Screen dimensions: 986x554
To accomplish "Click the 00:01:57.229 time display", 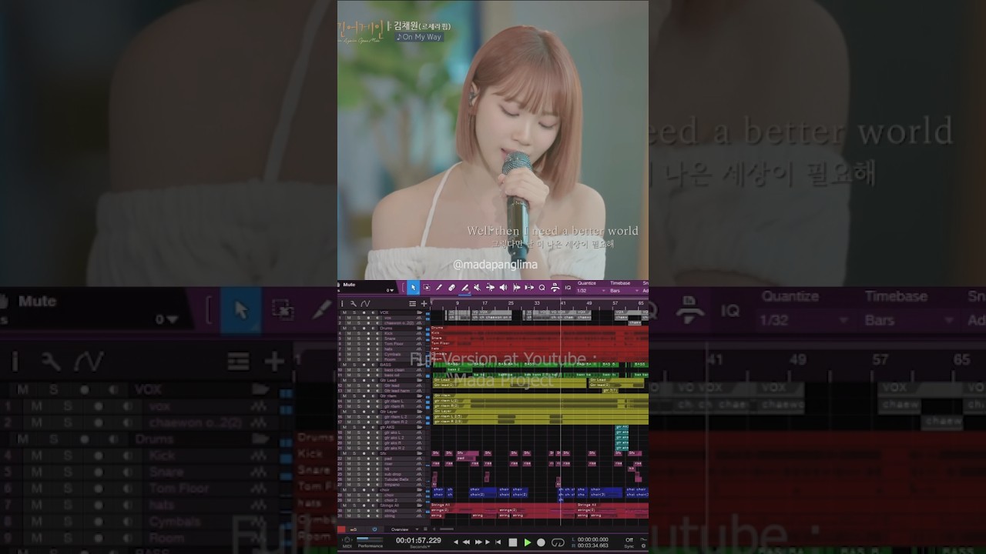I will (x=418, y=540).
